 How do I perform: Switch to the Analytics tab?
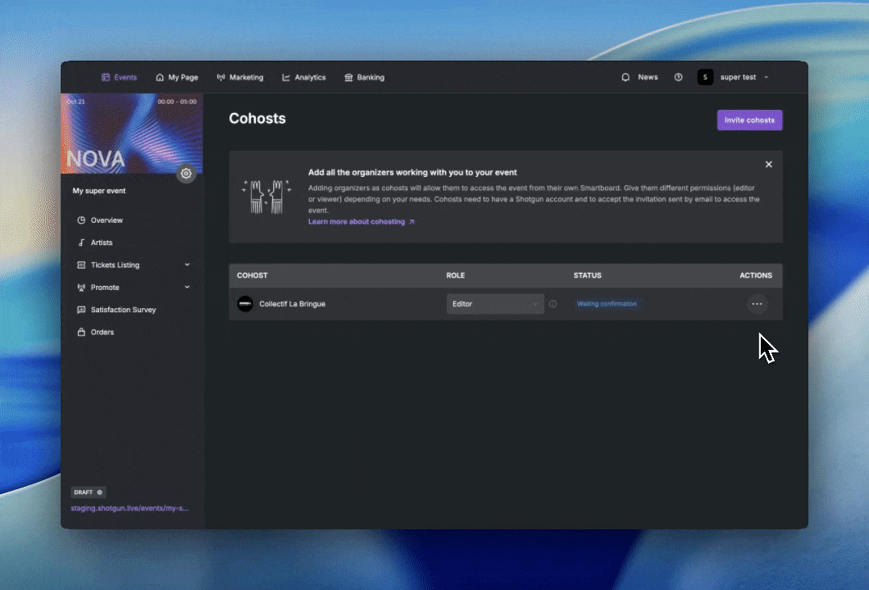(303, 78)
